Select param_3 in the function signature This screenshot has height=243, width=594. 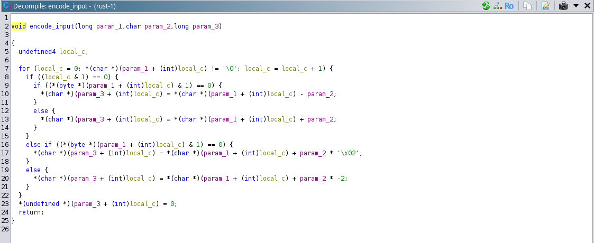tap(206, 26)
